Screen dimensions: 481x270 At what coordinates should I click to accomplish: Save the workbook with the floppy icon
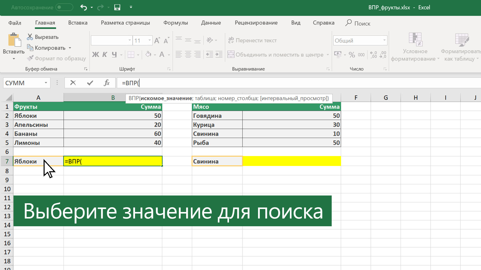117,7
